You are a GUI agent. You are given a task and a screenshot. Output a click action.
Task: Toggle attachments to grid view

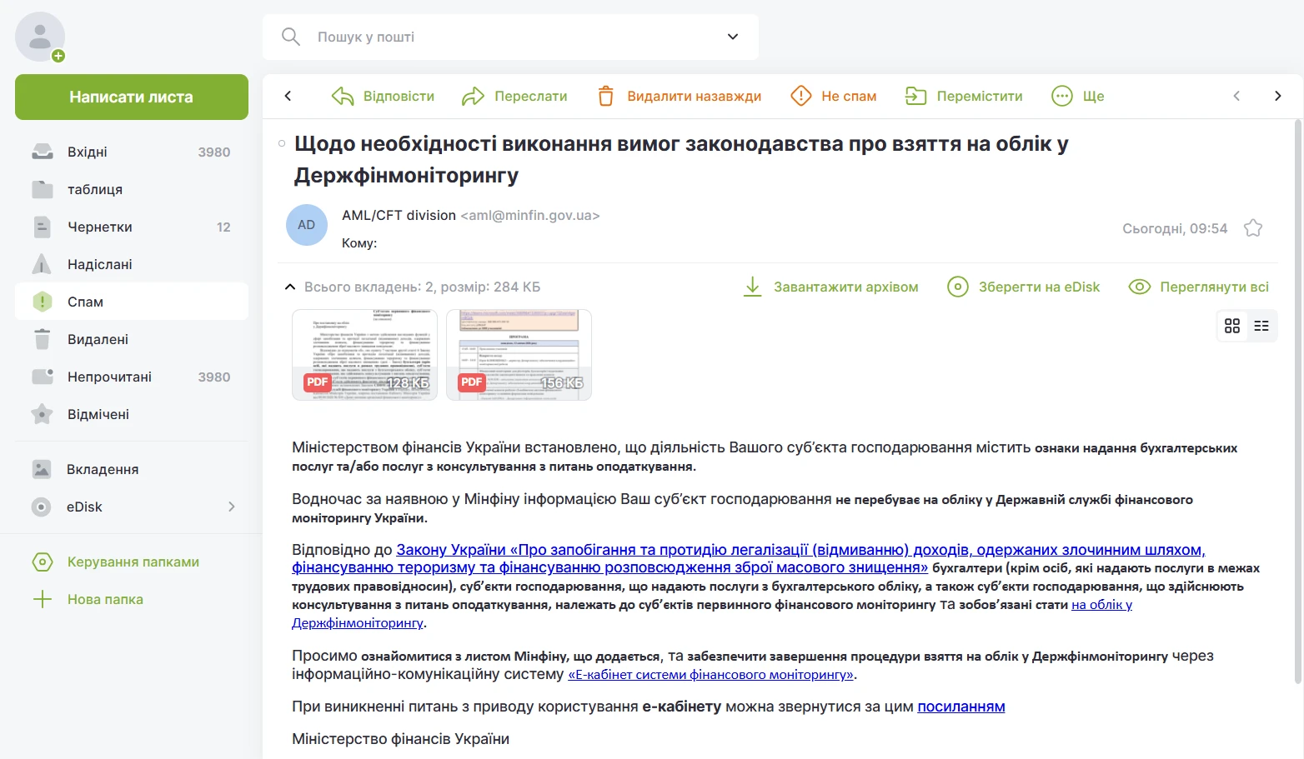[1231, 326]
